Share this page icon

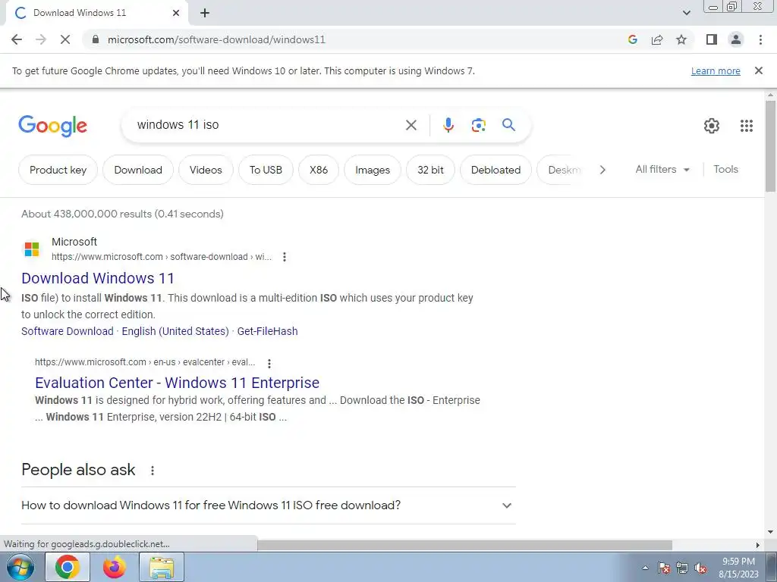657,39
